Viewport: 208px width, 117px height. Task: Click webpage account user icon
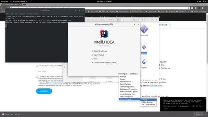tap(153, 17)
